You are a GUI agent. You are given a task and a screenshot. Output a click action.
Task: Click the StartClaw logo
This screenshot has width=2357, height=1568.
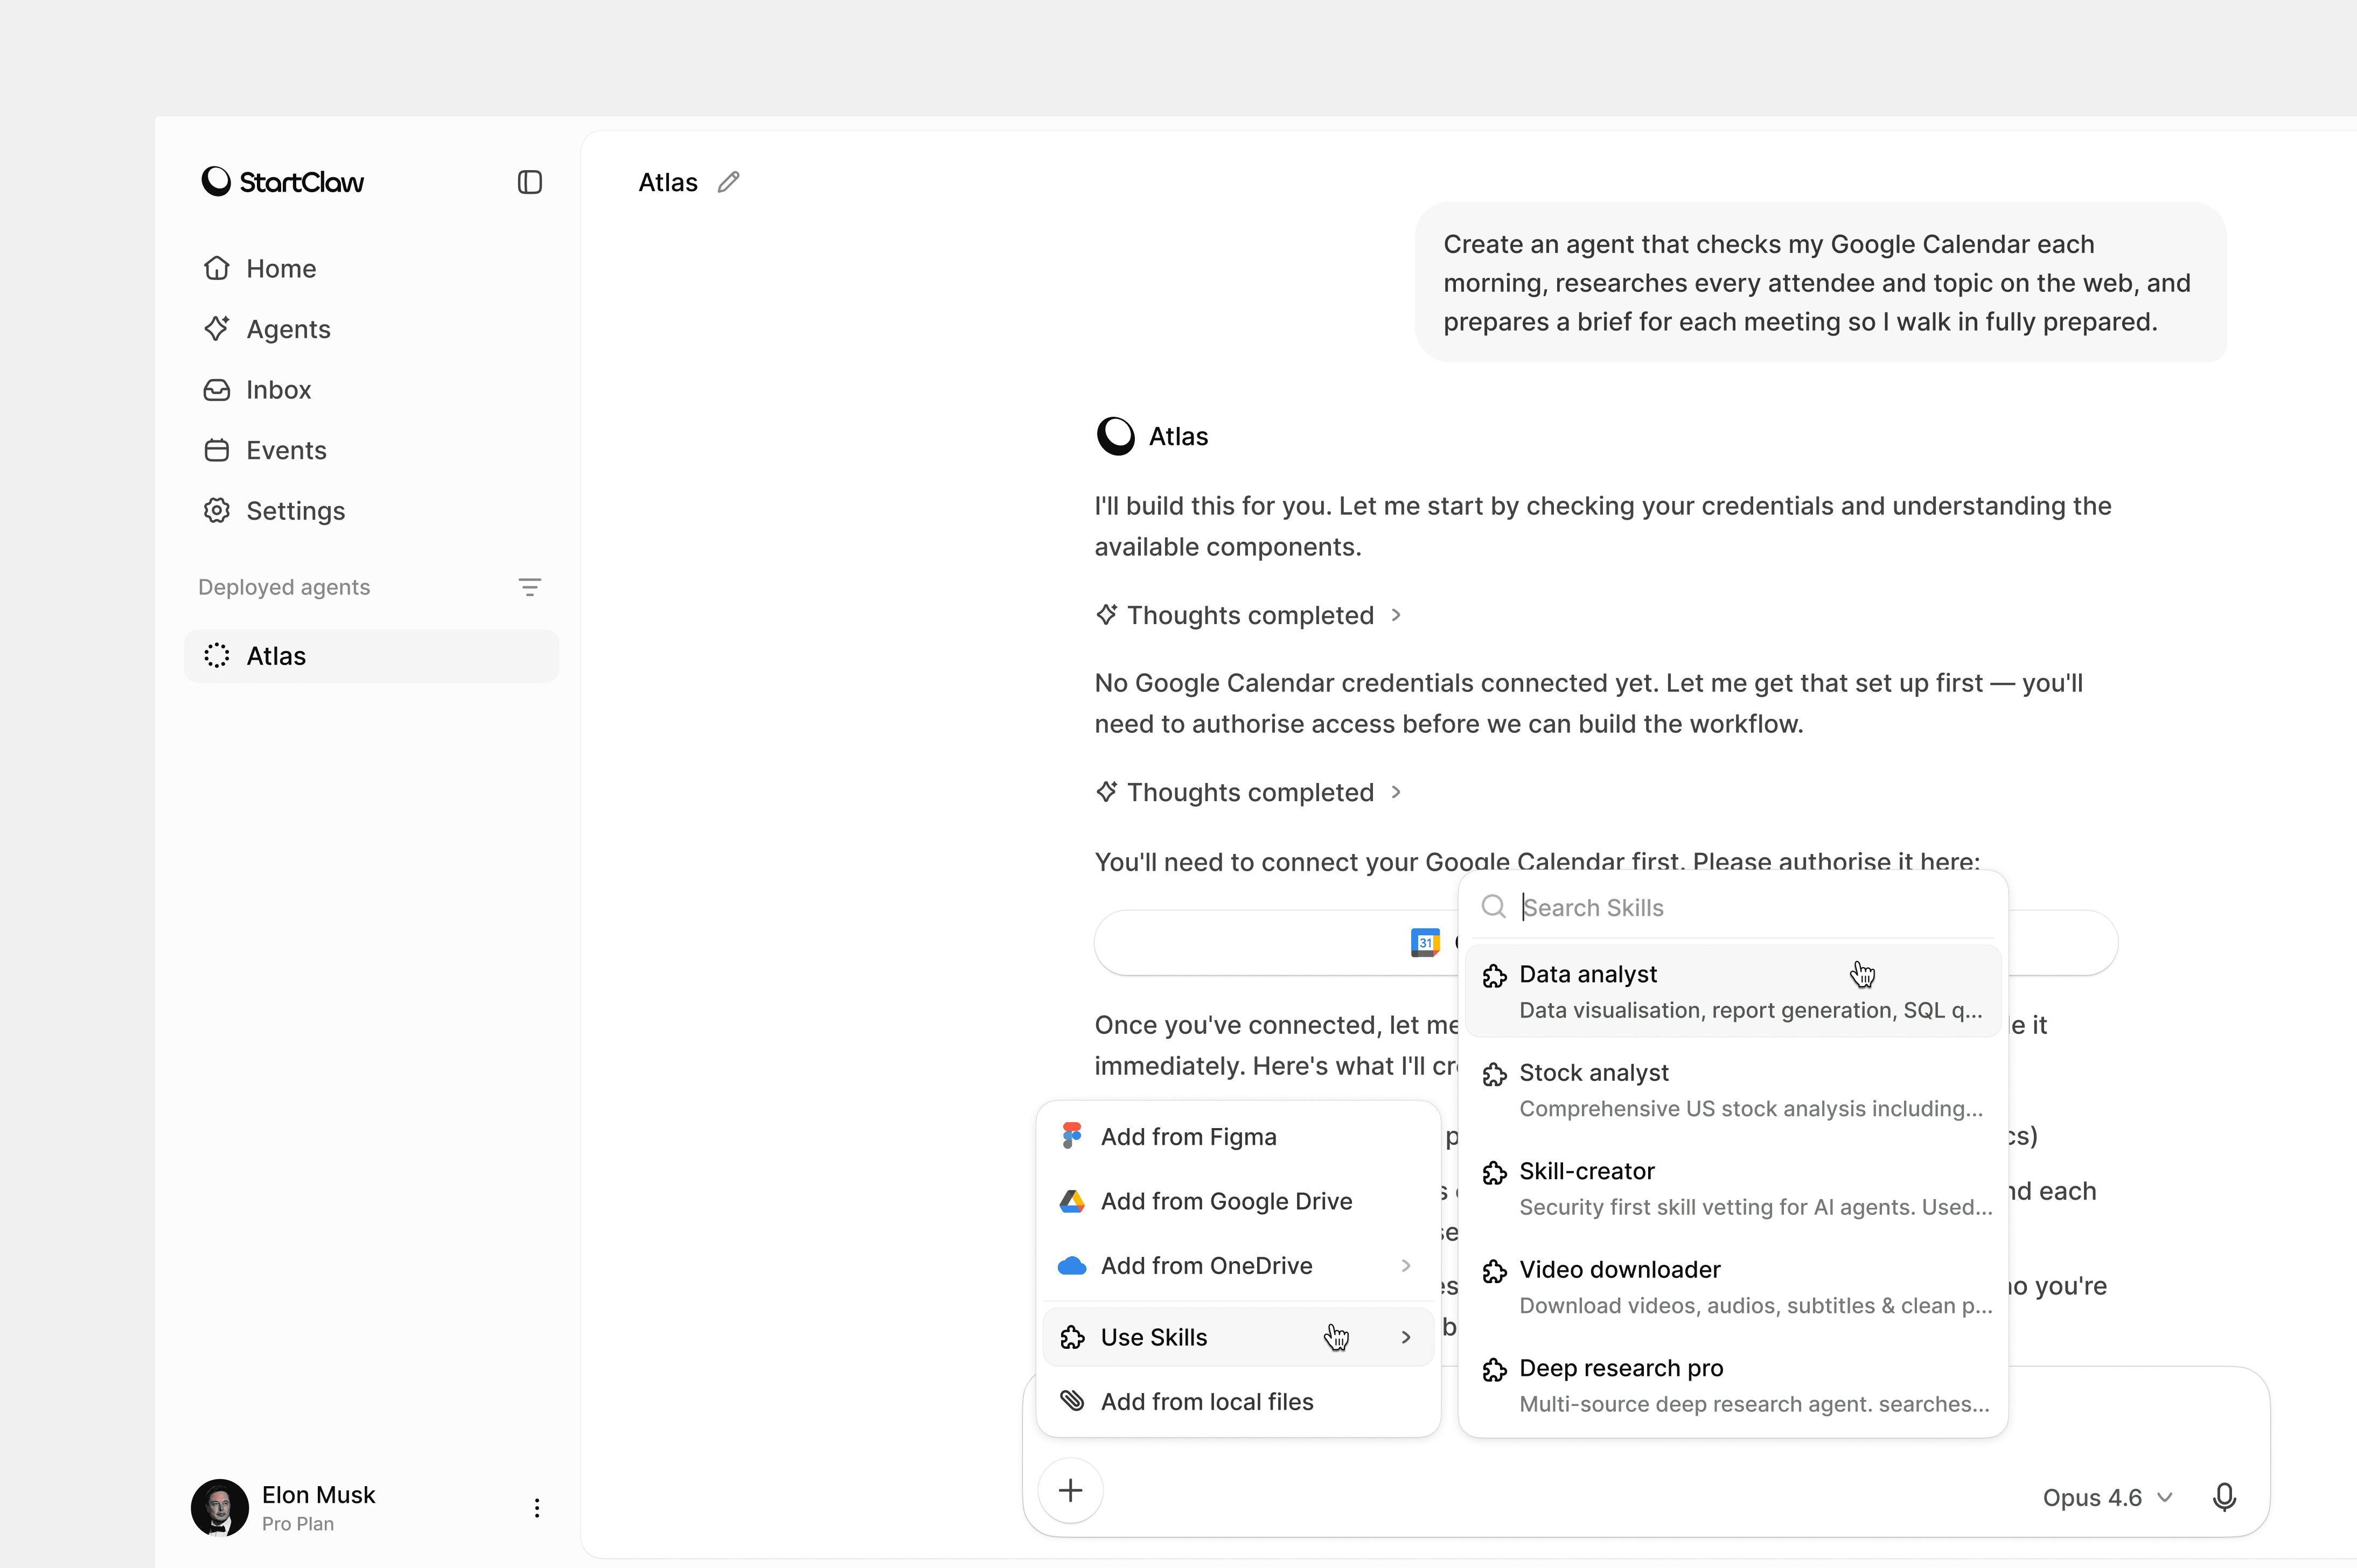coord(283,182)
